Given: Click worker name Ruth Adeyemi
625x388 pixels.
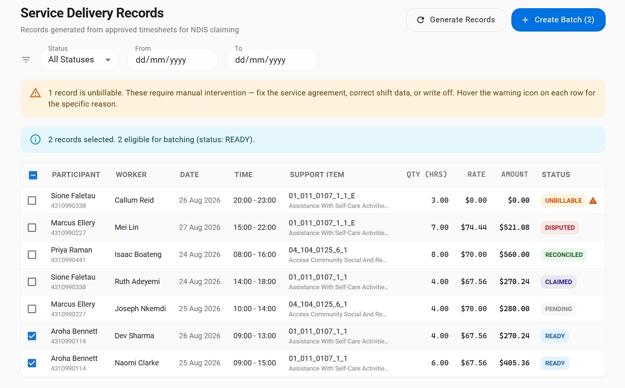Looking at the screenshot, I should pyautogui.click(x=137, y=282).
